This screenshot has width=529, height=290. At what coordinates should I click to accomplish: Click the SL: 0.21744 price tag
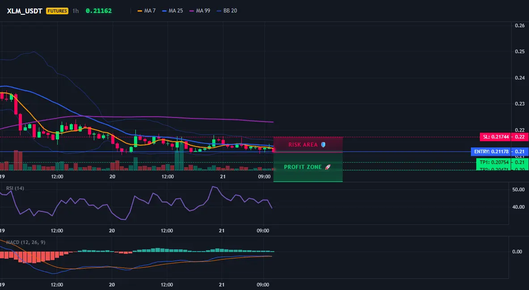coord(495,137)
